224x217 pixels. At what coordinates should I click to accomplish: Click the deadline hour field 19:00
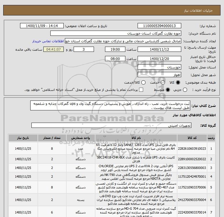click(115, 49)
